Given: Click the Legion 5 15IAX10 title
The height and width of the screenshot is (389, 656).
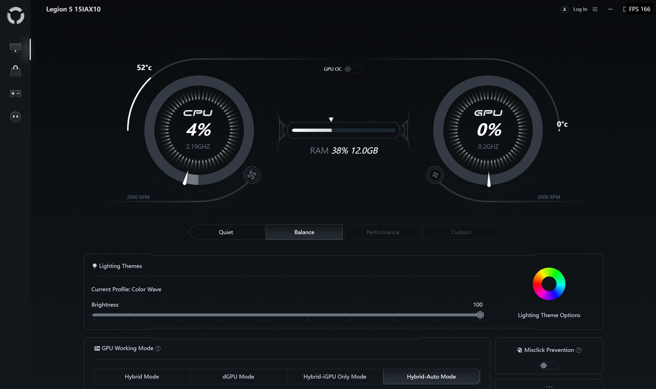Looking at the screenshot, I should 73,9.
